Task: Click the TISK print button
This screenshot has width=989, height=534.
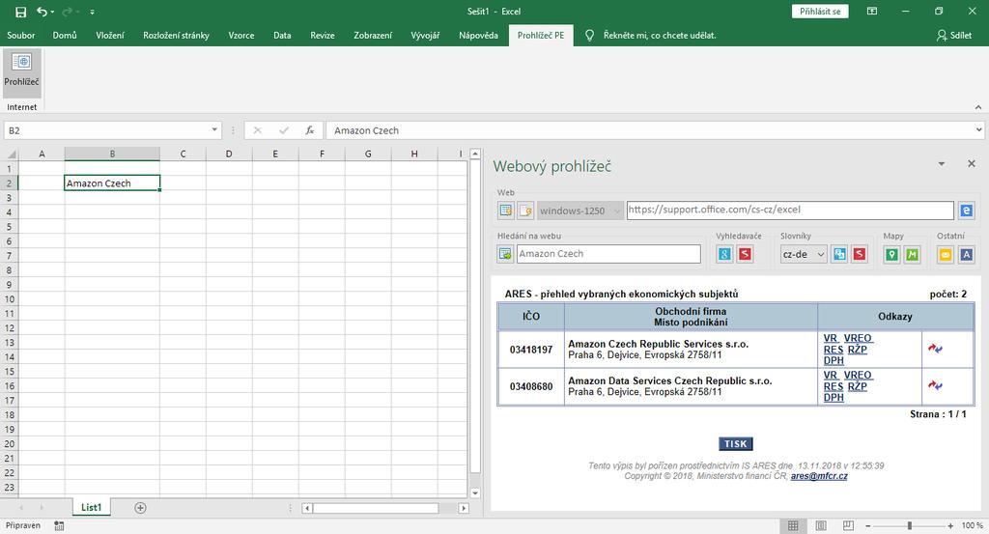Action: tap(735, 444)
